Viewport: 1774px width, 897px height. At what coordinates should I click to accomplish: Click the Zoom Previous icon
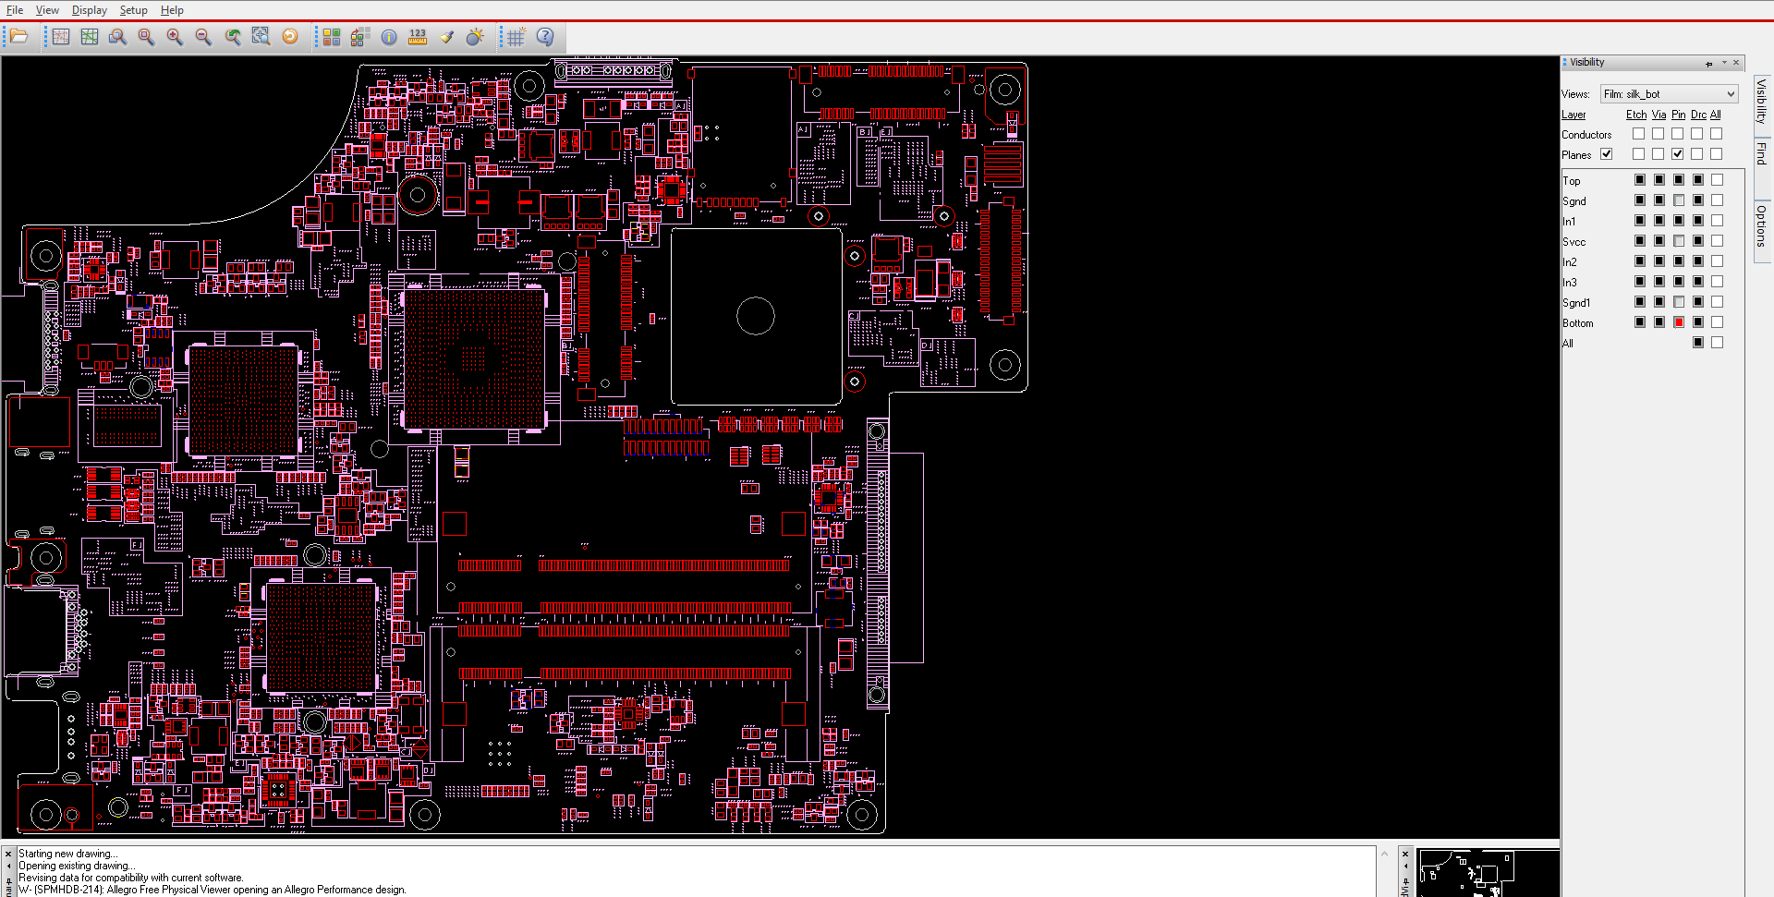tap(233, 37)
